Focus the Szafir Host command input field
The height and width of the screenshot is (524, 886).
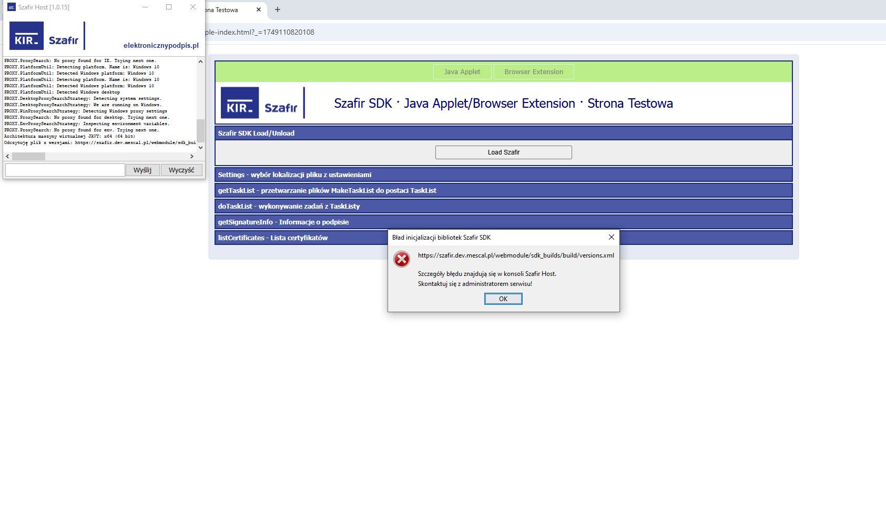(x=65, y=170)
